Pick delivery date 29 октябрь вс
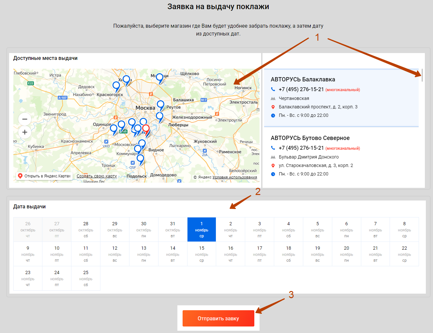This screenshot has height=333, width=433. [115, 229]
